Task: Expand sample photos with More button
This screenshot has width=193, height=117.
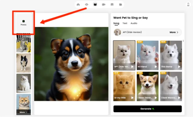Action: click(x=23, y=112)
